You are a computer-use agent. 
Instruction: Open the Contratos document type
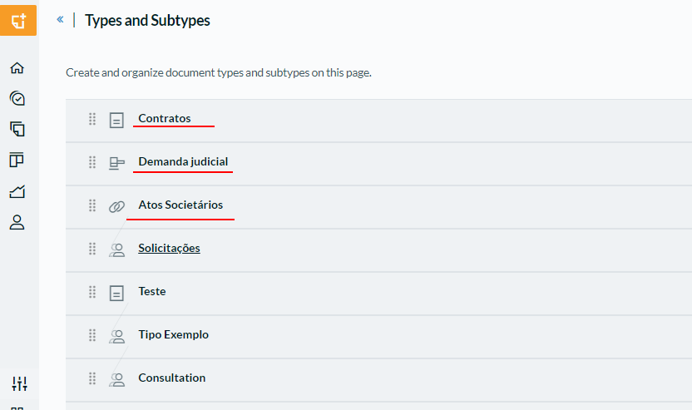tap(165, 118)
